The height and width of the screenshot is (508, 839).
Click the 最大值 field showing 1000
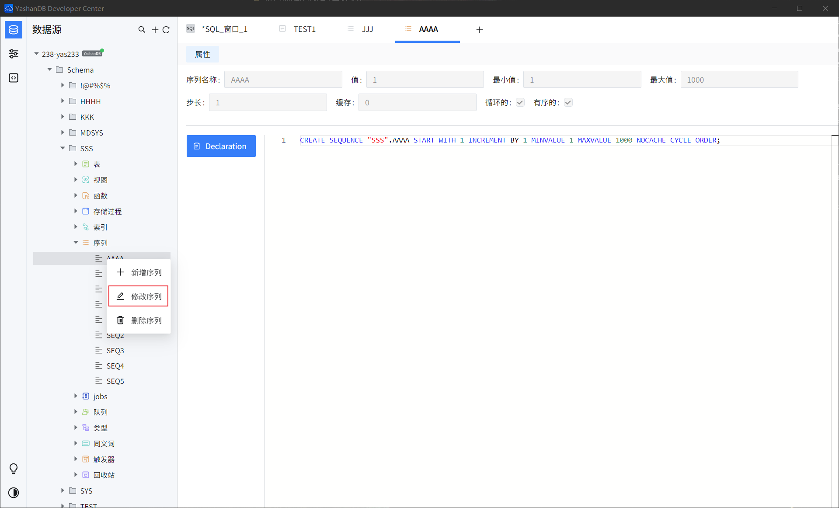pos(739,80)
